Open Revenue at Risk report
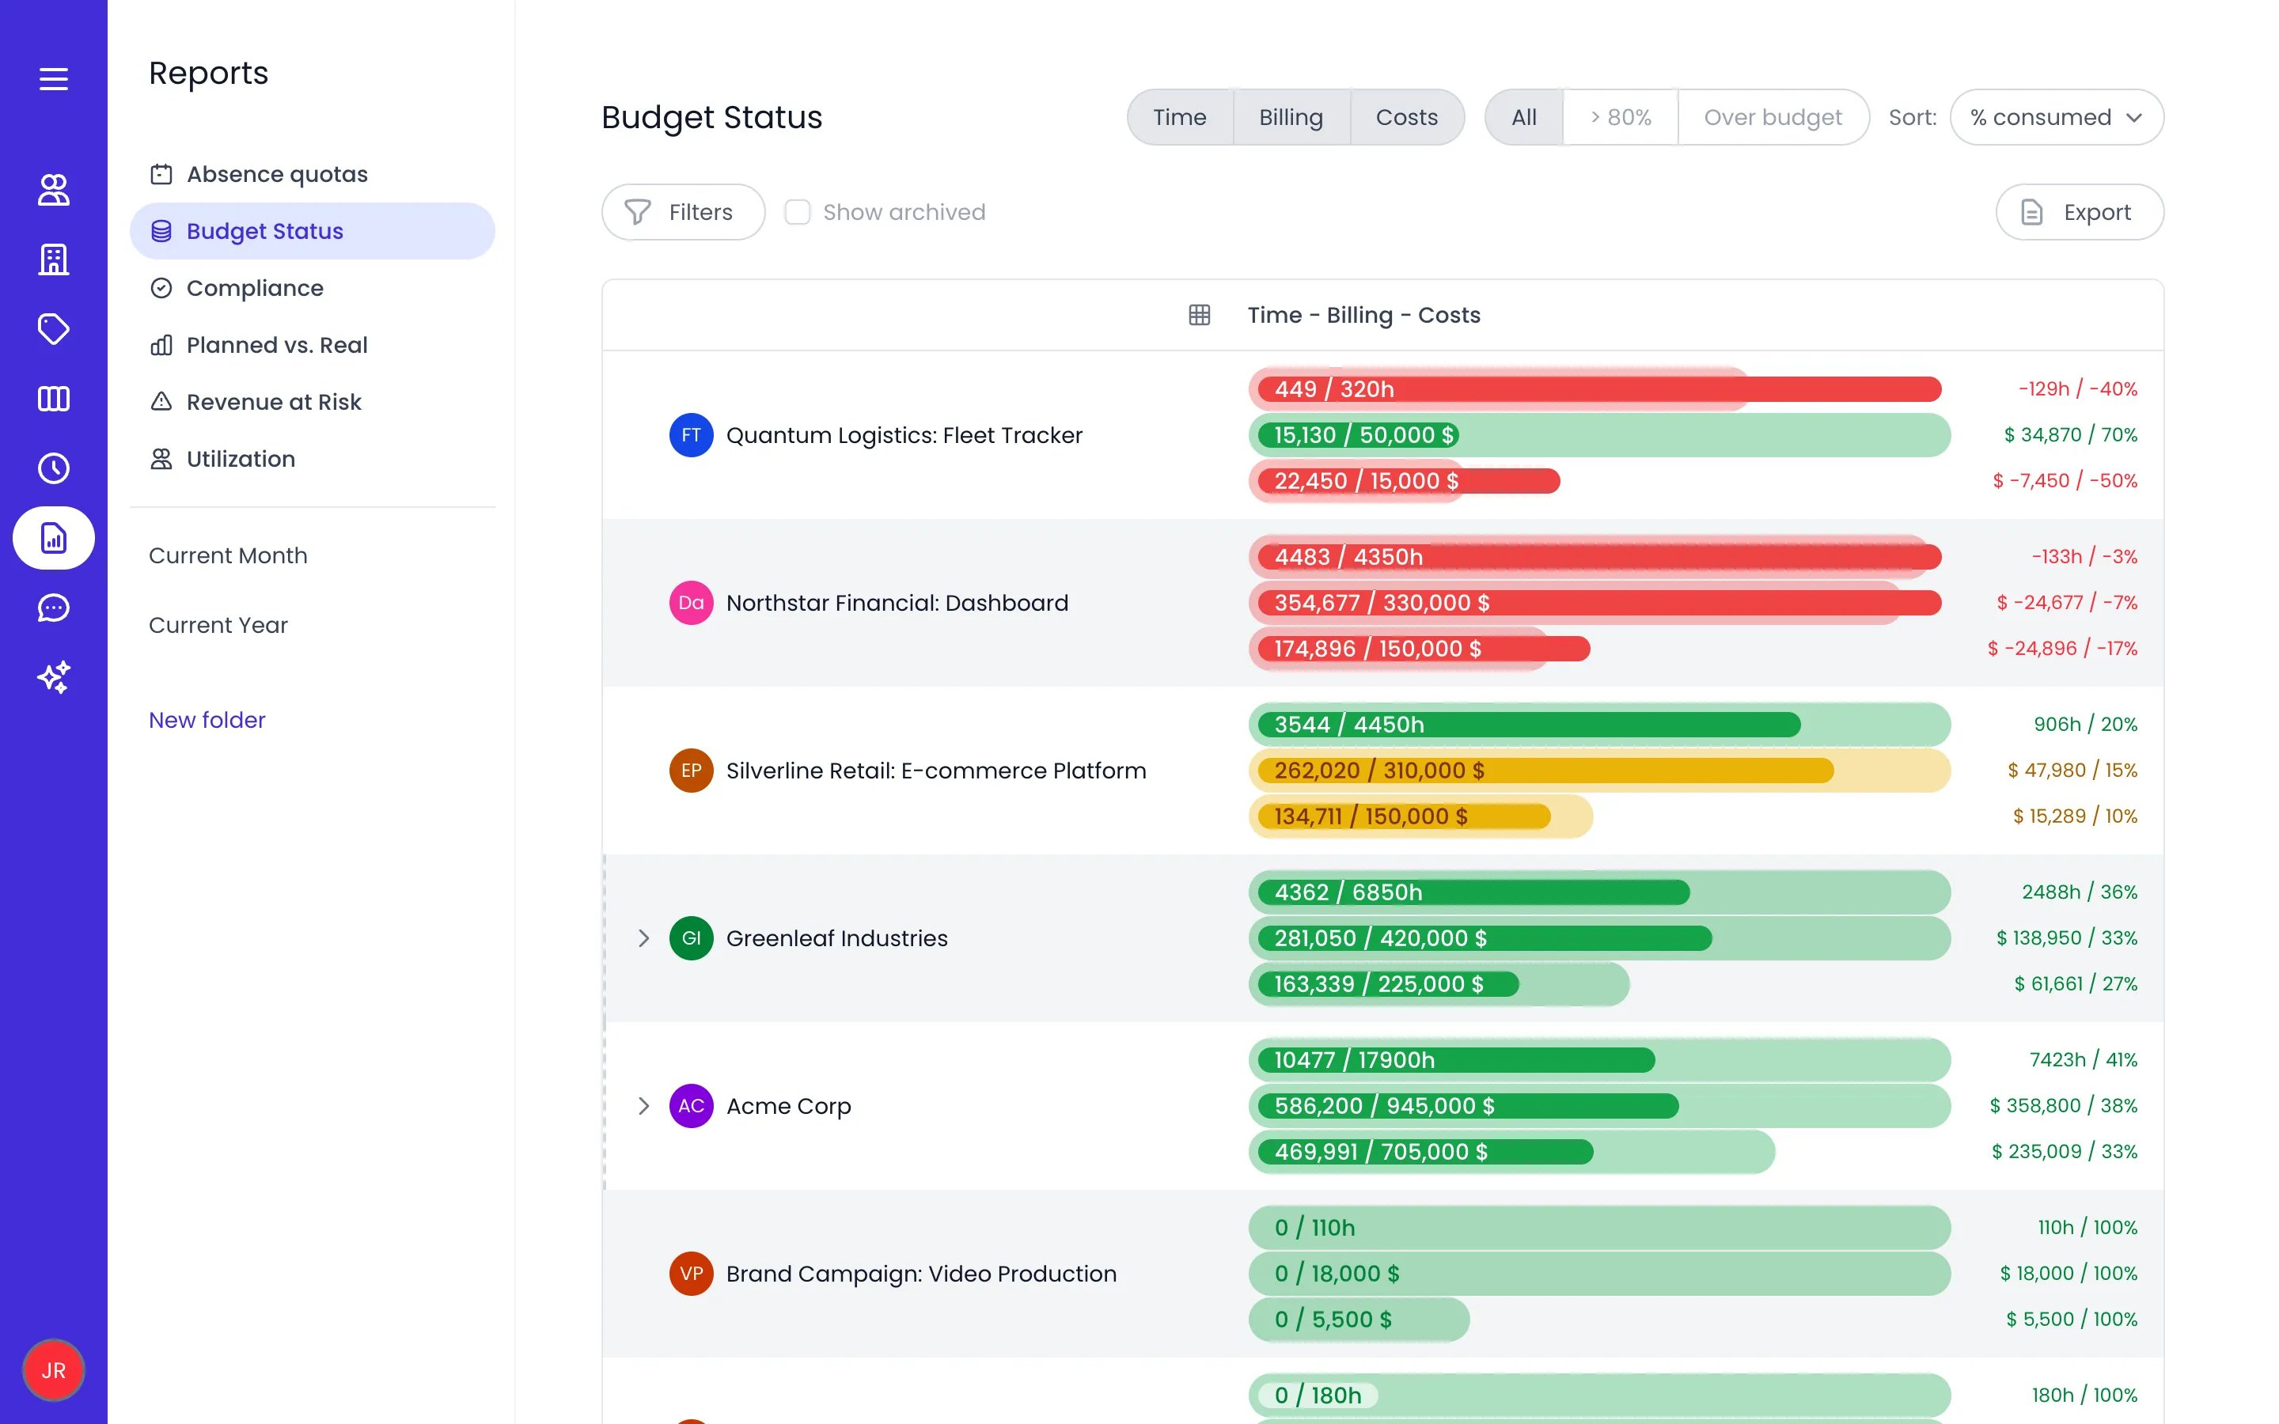Image resolution: width=2279 pixels, height=1424 pixels. (313, 402)
